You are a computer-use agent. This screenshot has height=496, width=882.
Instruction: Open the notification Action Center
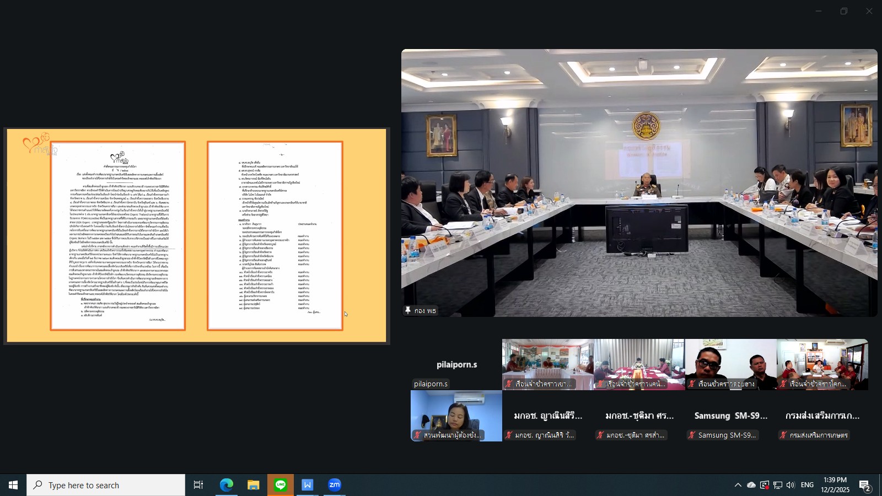point(865,485)
